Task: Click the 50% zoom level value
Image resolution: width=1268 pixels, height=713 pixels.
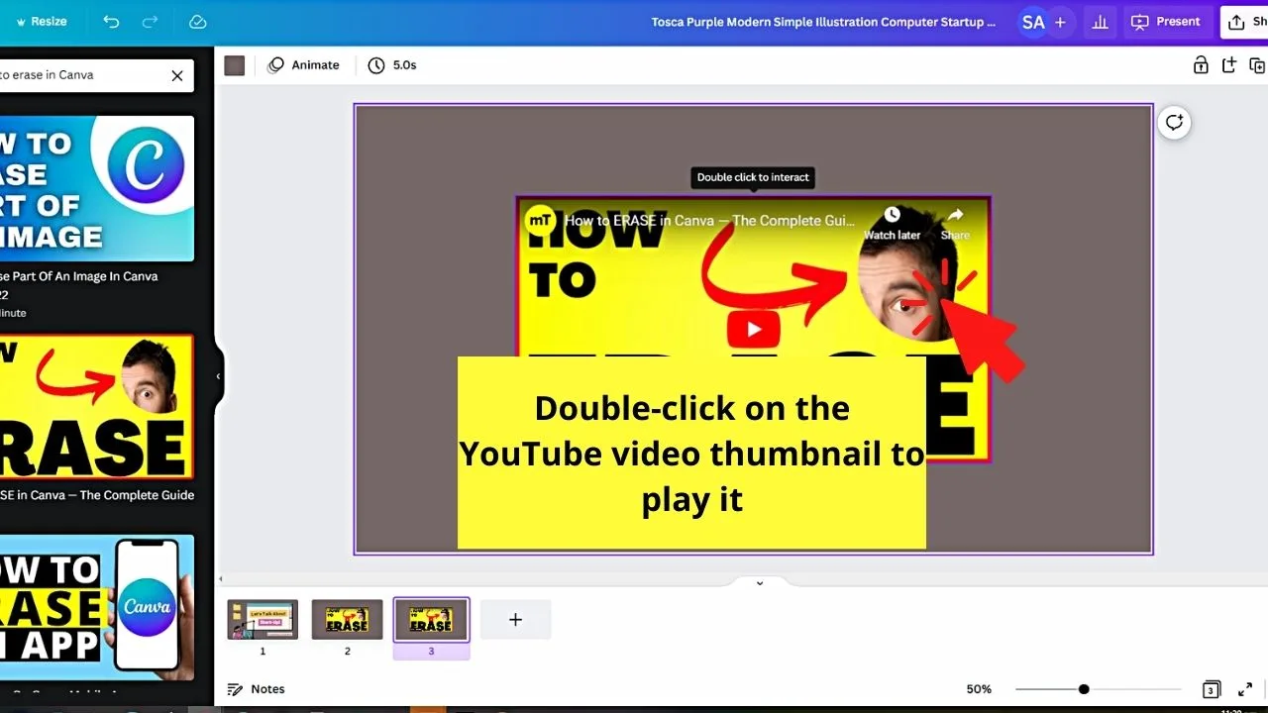Action: [979, 689]
